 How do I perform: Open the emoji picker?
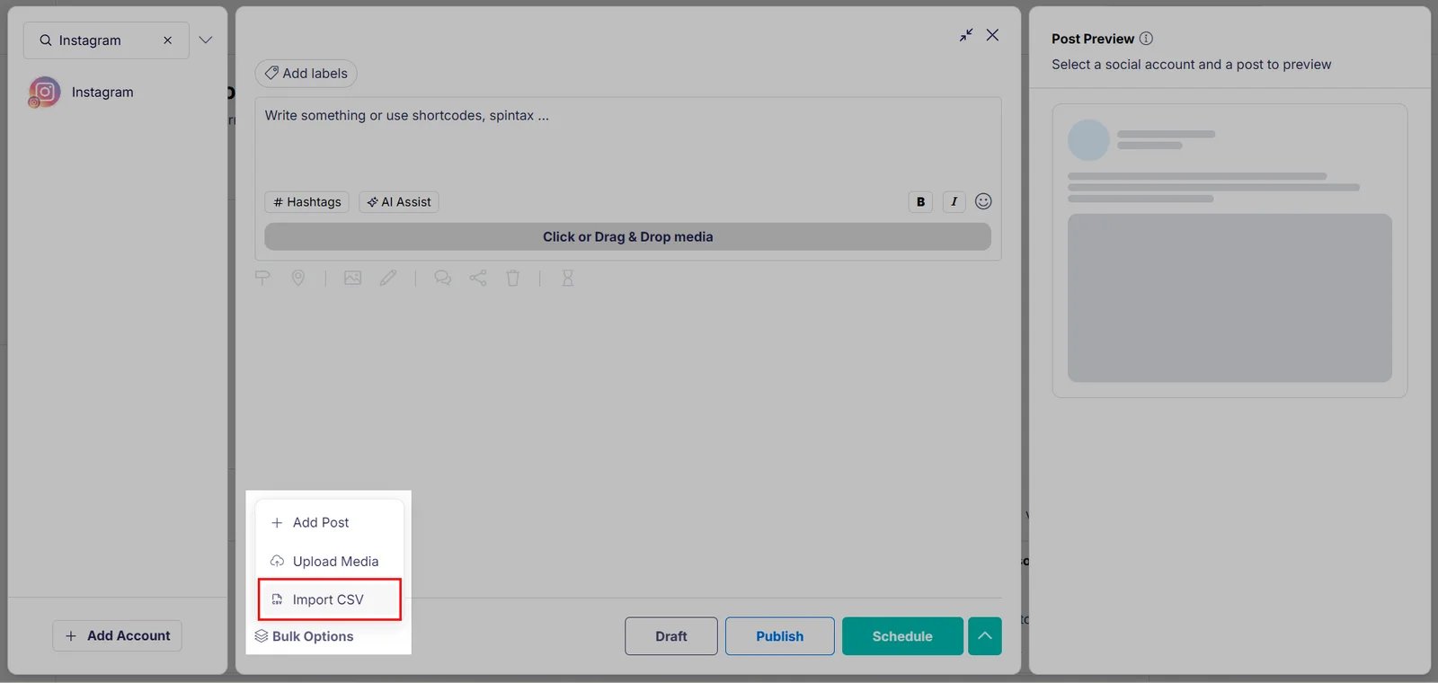click(x=983, y=201)
